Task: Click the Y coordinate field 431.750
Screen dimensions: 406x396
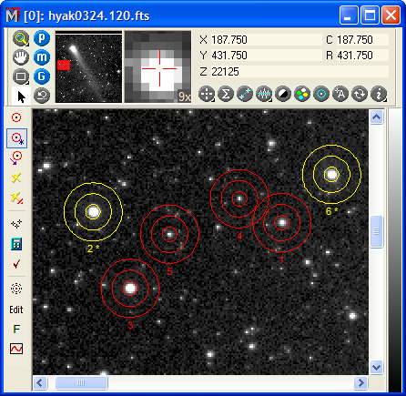Action: coord(267,56)
